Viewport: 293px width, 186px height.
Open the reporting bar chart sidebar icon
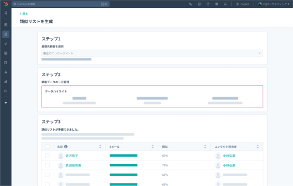[x=6, y=82]
